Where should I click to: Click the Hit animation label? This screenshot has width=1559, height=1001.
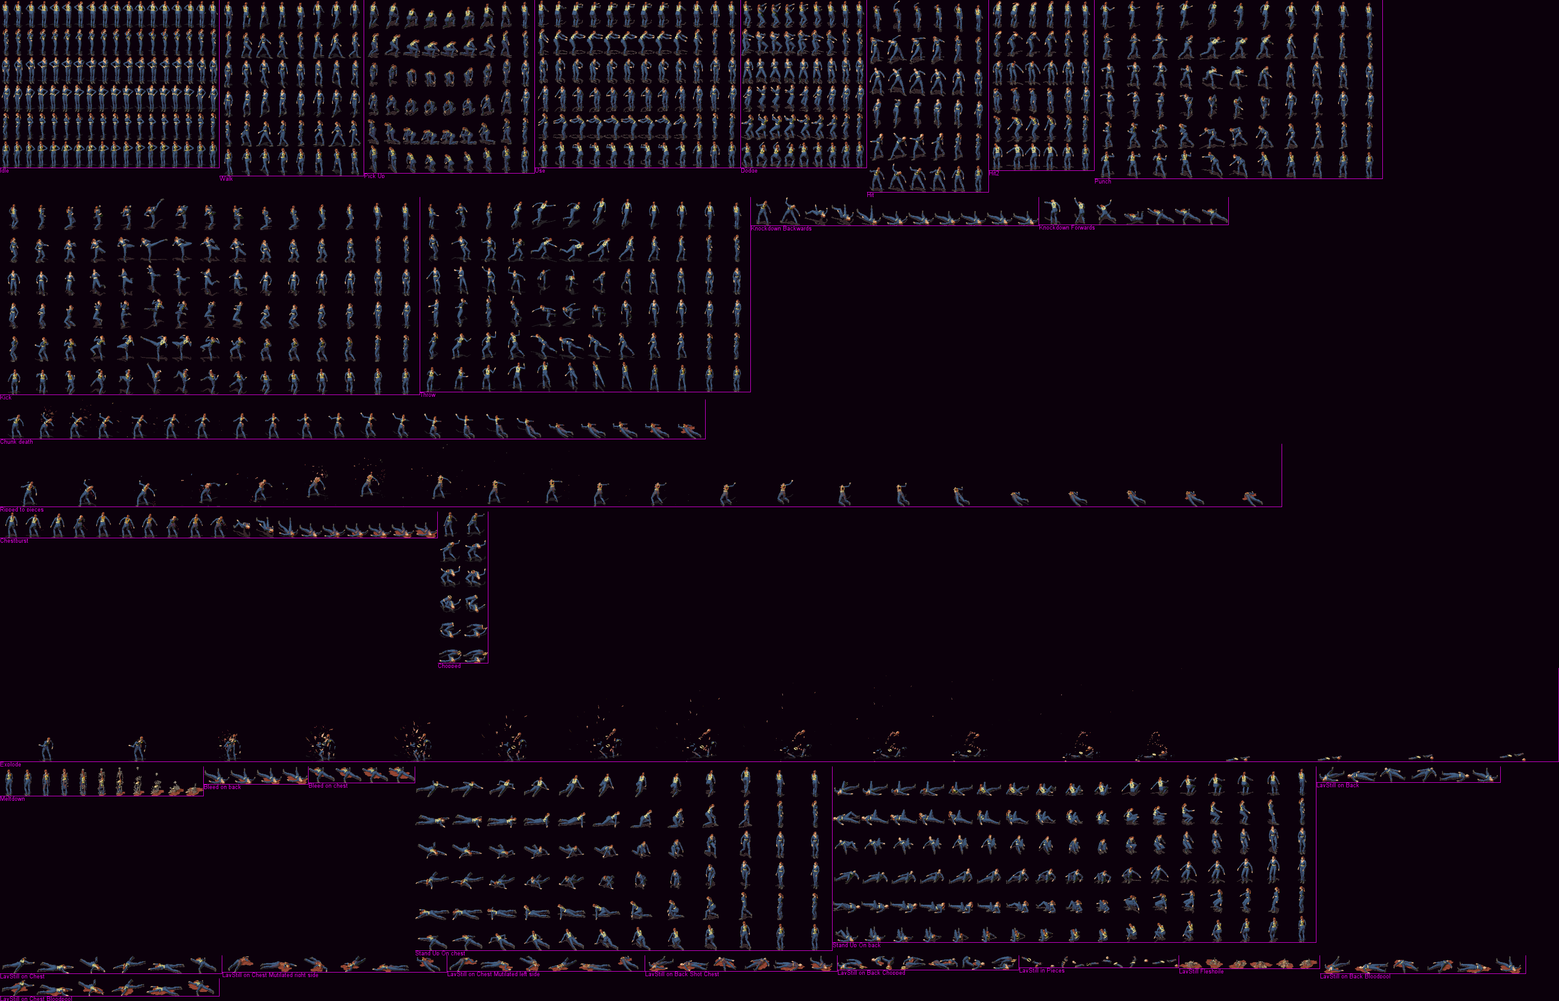pos(871,195)
